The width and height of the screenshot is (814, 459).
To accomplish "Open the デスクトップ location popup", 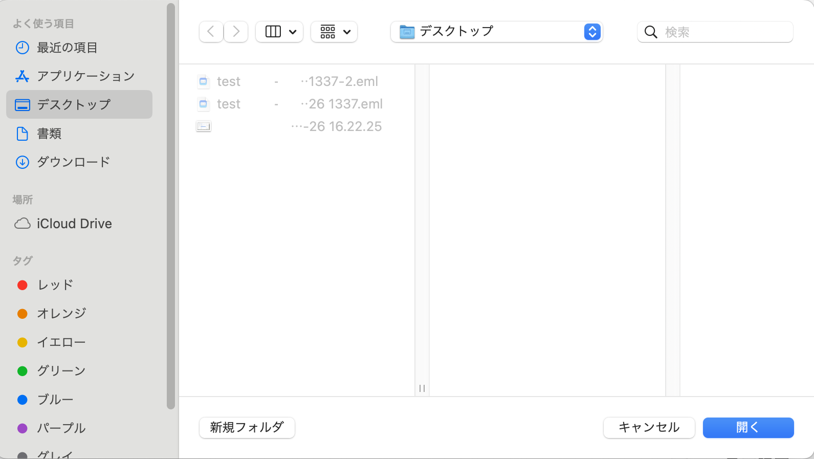I will click(496, 32).
